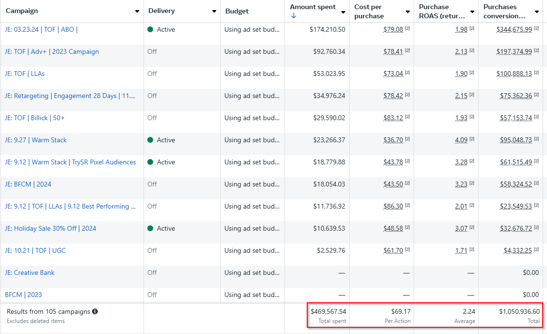
Task: Click footnote [2] marker beside $79.08
Action: pyautogui.click(x=407, y=29)
